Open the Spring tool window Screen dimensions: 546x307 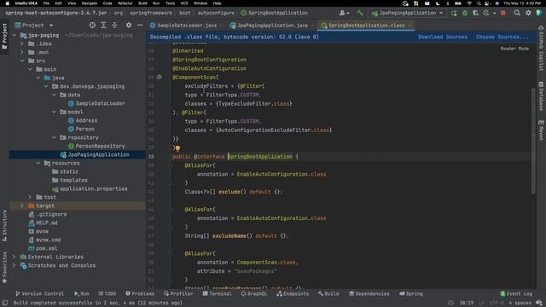pyautogui.click(x=411, y=293)
